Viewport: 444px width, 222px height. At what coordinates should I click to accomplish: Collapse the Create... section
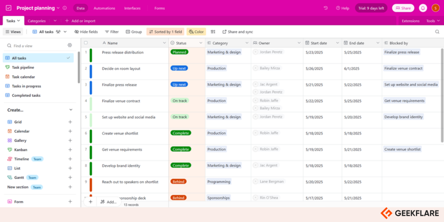(71, 110)
